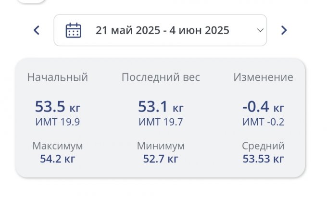This screenshot has width=327, height=199.
Task: Select the Минимум label
Action: (x=161, y=146)
